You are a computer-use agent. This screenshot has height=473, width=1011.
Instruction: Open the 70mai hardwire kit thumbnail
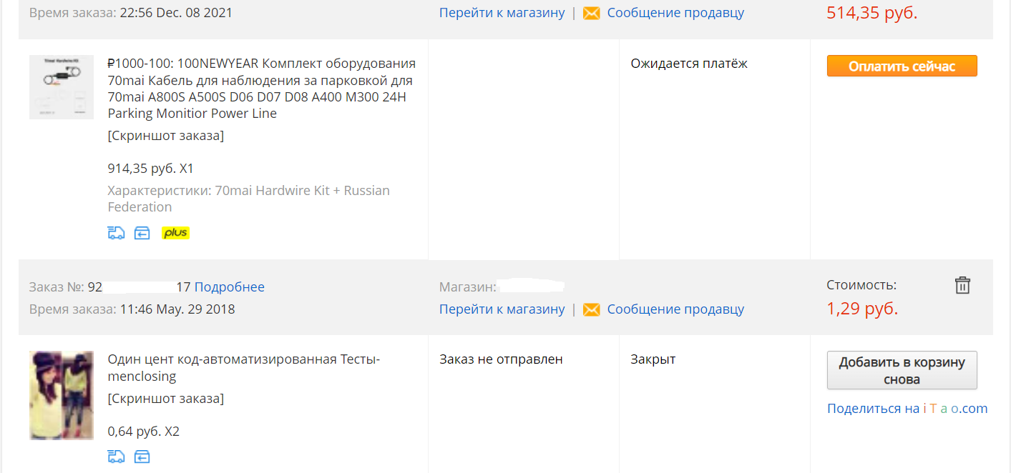[x=62, y=87]
